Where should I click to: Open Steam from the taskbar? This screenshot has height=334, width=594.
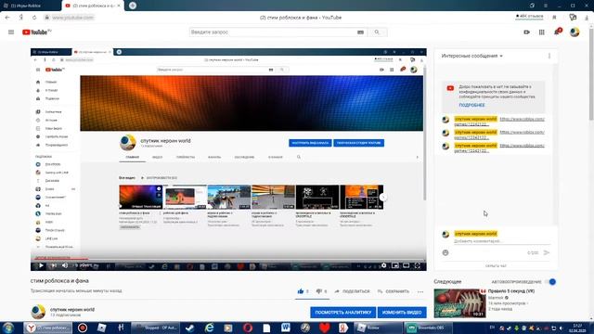coord(189,328)
